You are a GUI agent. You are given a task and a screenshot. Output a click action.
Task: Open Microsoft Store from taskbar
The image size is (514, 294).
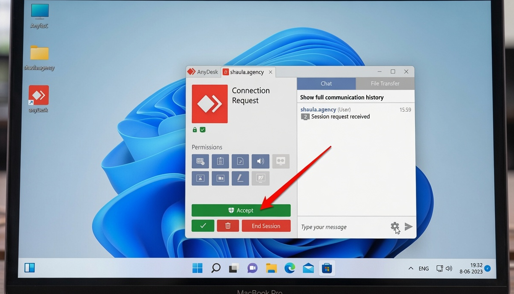327,268
